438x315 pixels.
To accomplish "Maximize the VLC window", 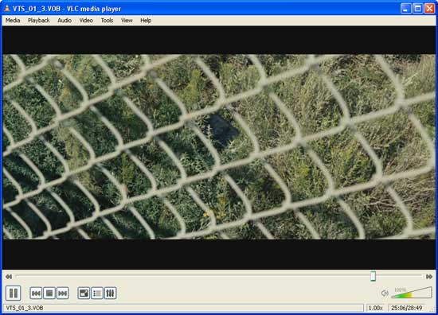I will click(417, 9).
